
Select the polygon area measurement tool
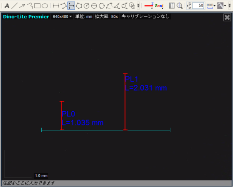[x=79, y=6]
